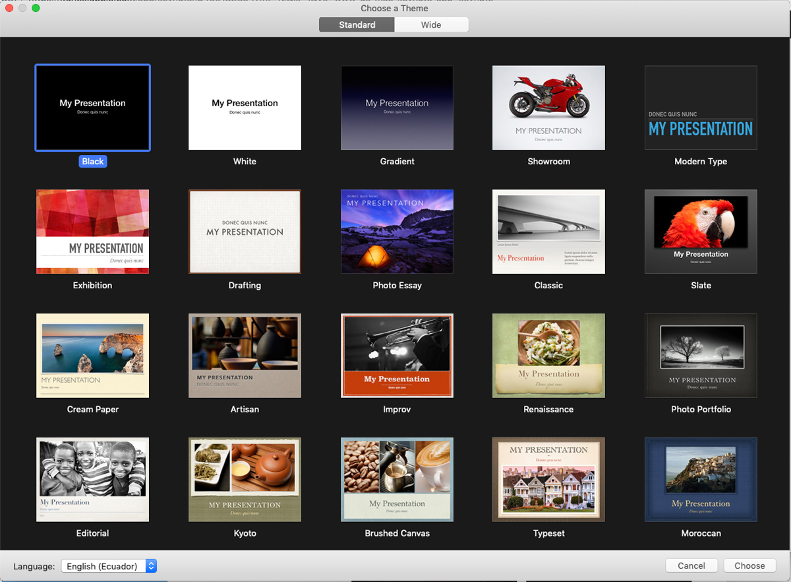
Task: Choose the Renaissance theme thumbnail
Action: tap(548, 356)
